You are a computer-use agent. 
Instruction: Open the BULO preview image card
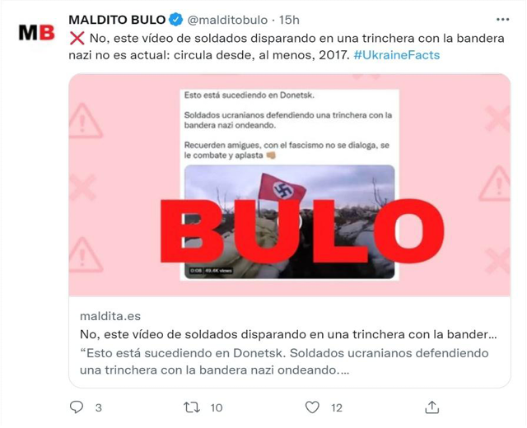(x=290, y=184)
